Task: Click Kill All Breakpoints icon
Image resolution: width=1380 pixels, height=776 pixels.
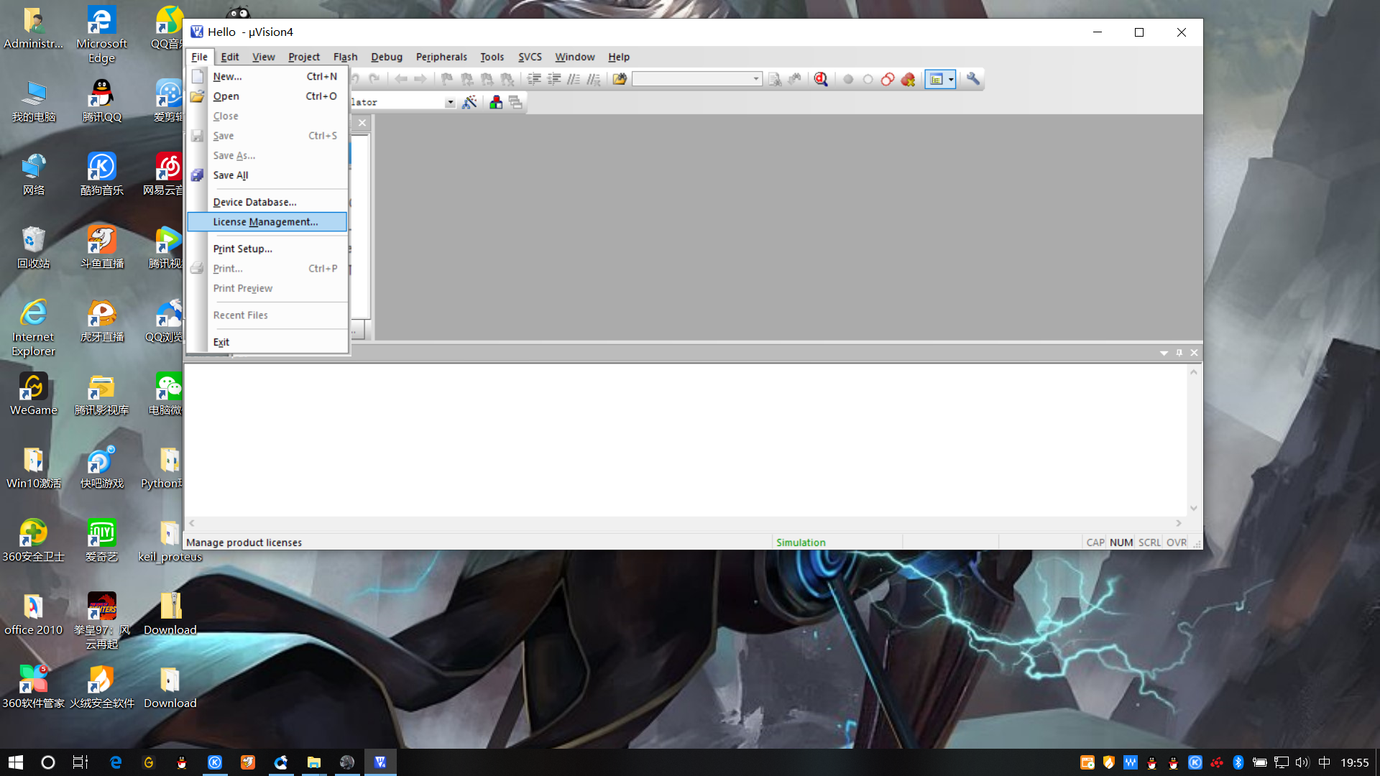Action: pos(908,79)
